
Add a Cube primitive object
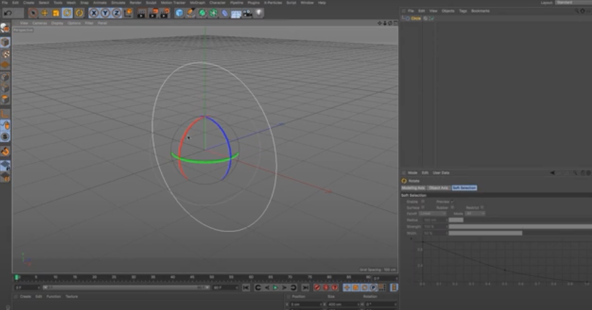click(x=180, y=13)
